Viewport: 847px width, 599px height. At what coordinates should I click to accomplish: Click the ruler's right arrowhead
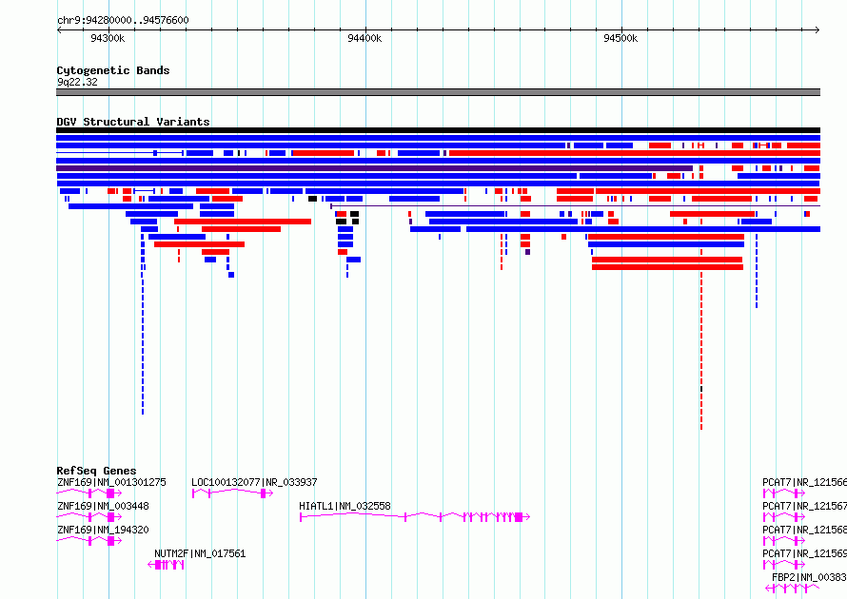817,29
